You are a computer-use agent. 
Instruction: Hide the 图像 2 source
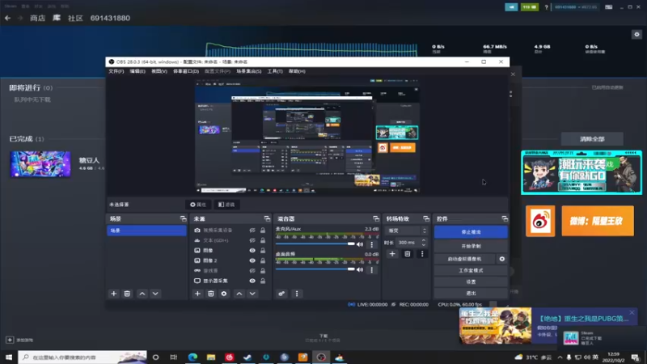(252, 260)
